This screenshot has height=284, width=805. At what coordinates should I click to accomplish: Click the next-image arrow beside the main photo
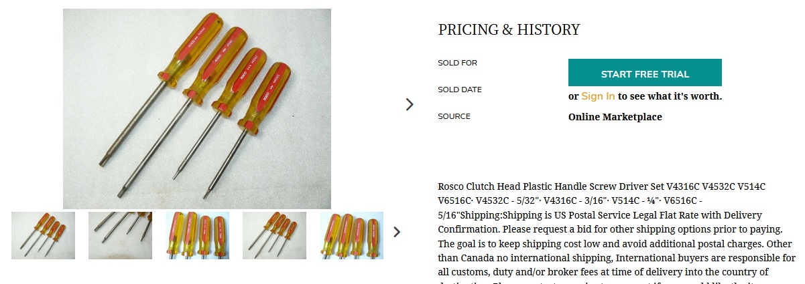tap(410, 104)
